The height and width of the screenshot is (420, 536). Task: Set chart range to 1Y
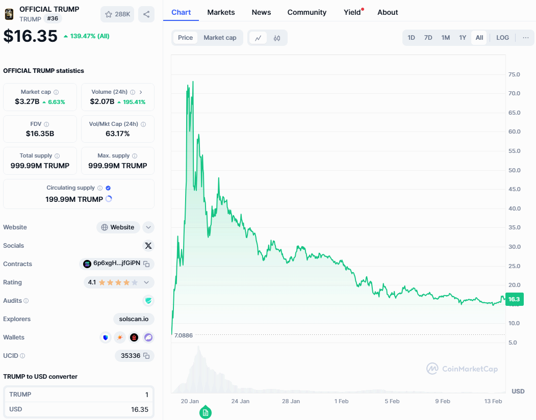tap(463, 38)
